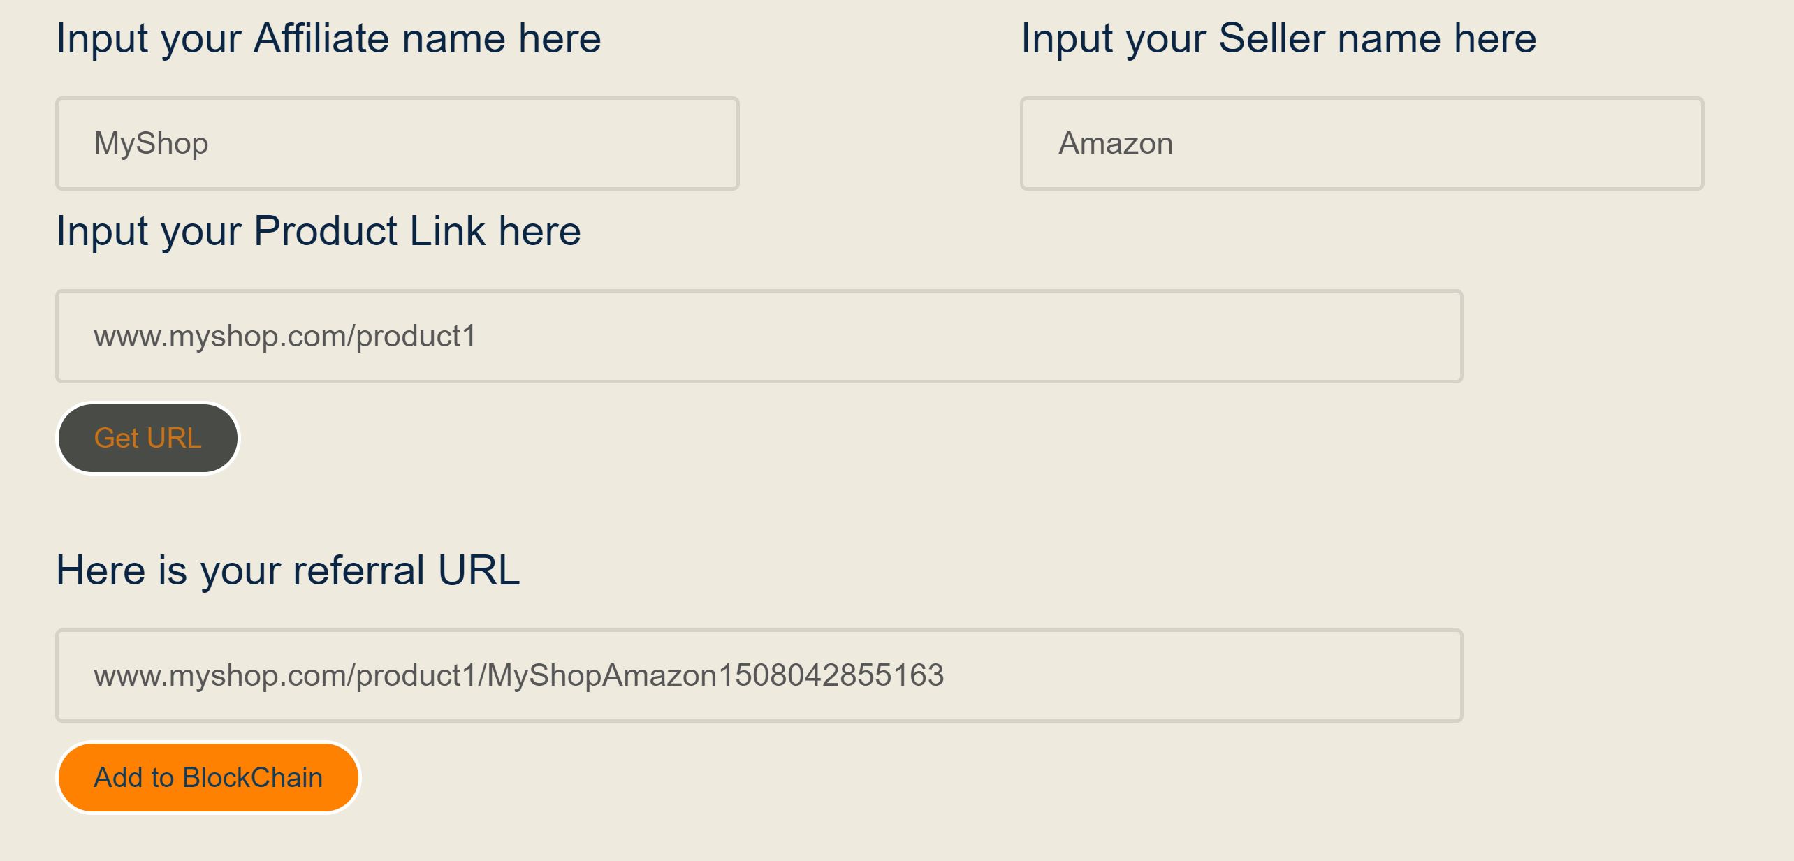Click into the Seller name input
This screenshot has height=861, width=1794.
click(x=1362, y=143)
